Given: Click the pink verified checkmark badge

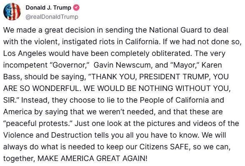Looking at the screenshot, I should (76, 8).
